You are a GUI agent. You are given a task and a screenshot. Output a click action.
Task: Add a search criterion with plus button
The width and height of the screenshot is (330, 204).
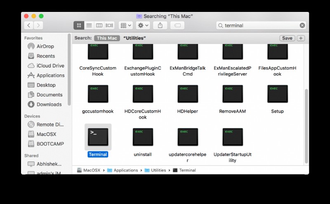[x=301, y=38]
